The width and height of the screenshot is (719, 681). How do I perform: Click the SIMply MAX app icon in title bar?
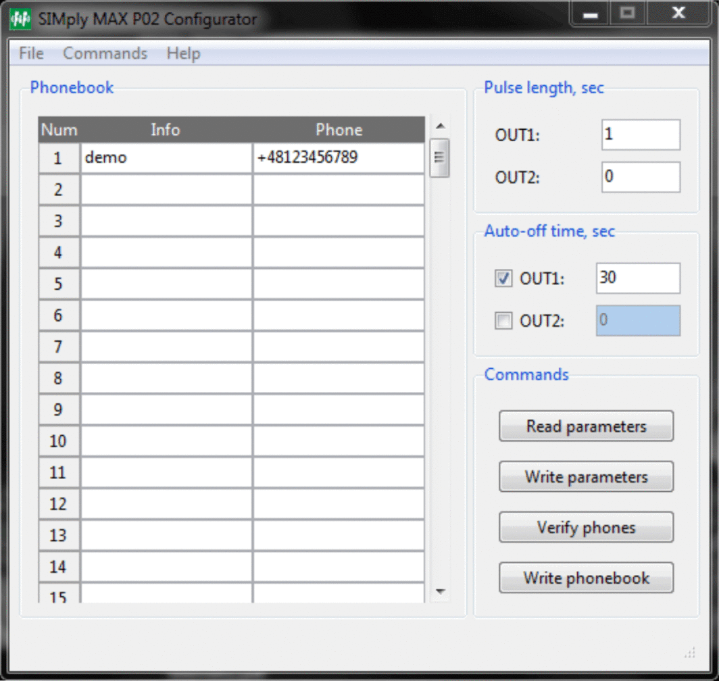20,19
